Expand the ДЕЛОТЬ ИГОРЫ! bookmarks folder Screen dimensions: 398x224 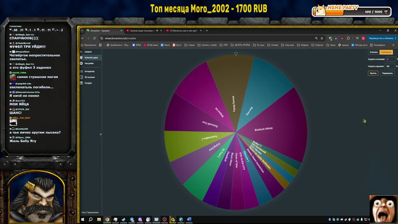240,45
